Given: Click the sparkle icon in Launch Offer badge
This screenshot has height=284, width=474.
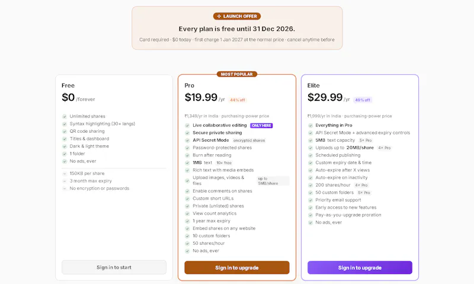Looking at the screenshot, I should click(x=219, y=17).
